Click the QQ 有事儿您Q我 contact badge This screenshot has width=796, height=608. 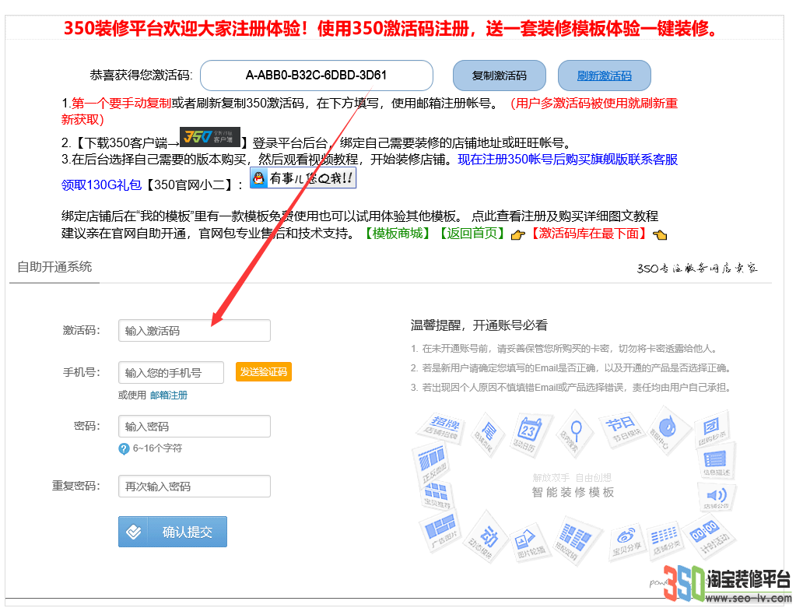coord(303,178)
